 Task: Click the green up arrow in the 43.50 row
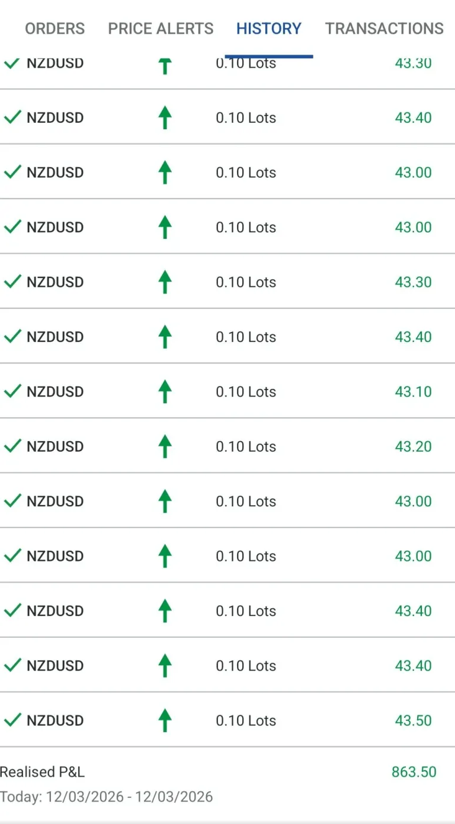coord(165,721)
